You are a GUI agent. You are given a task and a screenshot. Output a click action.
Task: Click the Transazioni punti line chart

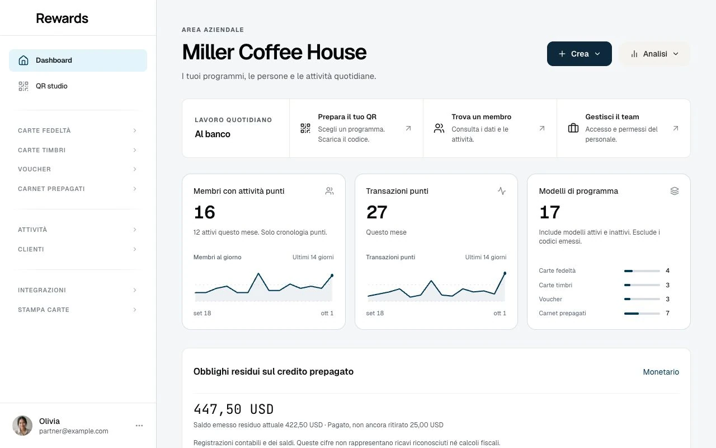(x=436, y=287)
